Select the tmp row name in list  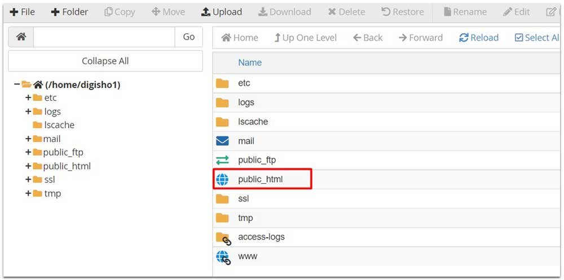point(245,218)
